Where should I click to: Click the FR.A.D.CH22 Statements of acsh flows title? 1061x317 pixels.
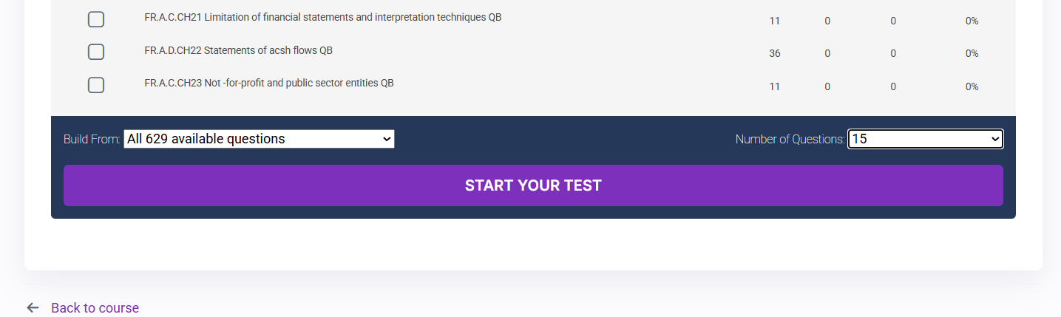point(238,50)
